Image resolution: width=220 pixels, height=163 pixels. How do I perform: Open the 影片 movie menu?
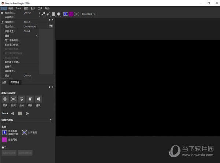[33, 8]
